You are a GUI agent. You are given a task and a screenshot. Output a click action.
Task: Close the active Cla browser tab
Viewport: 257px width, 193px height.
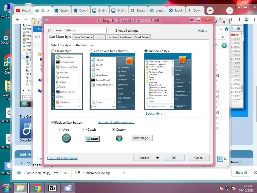tap(48, 11)
